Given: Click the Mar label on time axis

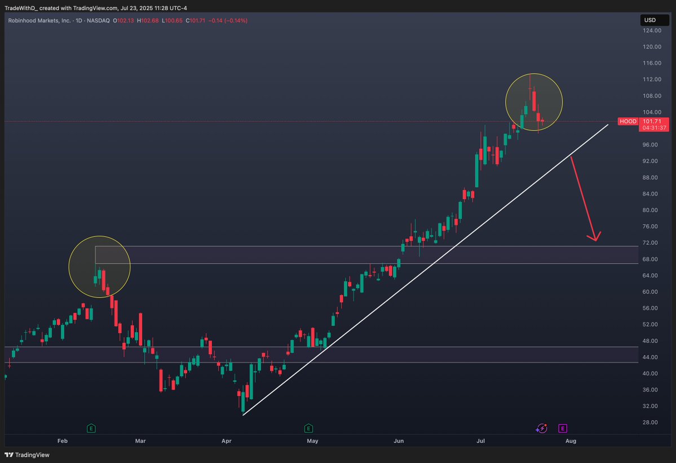Looking at the screenshot, I should click(x=140, y=441).
